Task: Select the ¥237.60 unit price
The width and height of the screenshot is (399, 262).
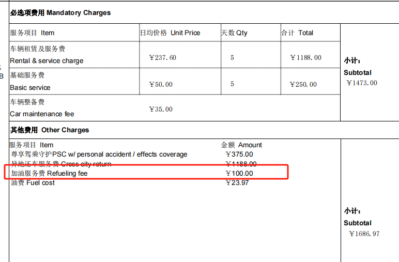Action: tap(162, 57)
